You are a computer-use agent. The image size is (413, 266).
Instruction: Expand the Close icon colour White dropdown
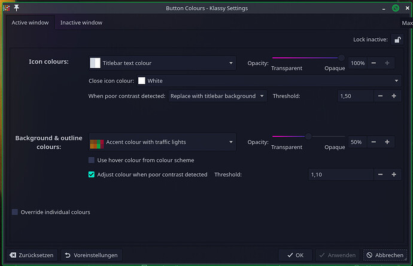coord(269,81)
